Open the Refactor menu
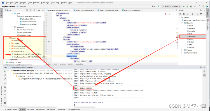Screen dimensions: 210x111 point(36,3)
